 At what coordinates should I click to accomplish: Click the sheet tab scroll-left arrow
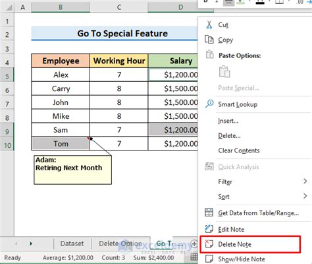pos(16,244)
